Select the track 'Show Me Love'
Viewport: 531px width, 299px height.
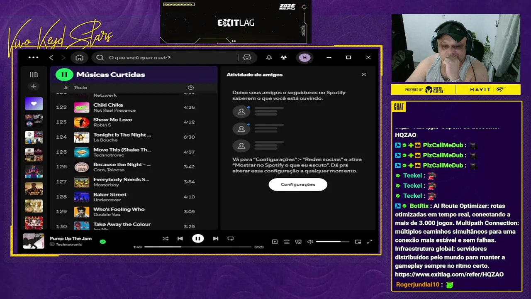[112, 120]
